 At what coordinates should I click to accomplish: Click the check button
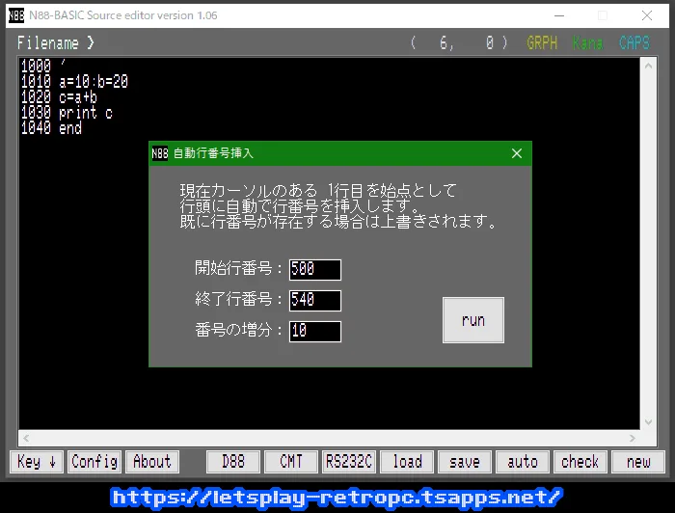click(580, 462)
